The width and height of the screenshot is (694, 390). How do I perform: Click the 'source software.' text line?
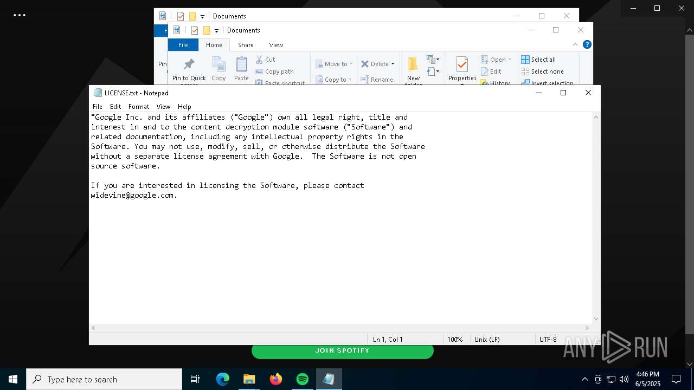click(125, 166)
